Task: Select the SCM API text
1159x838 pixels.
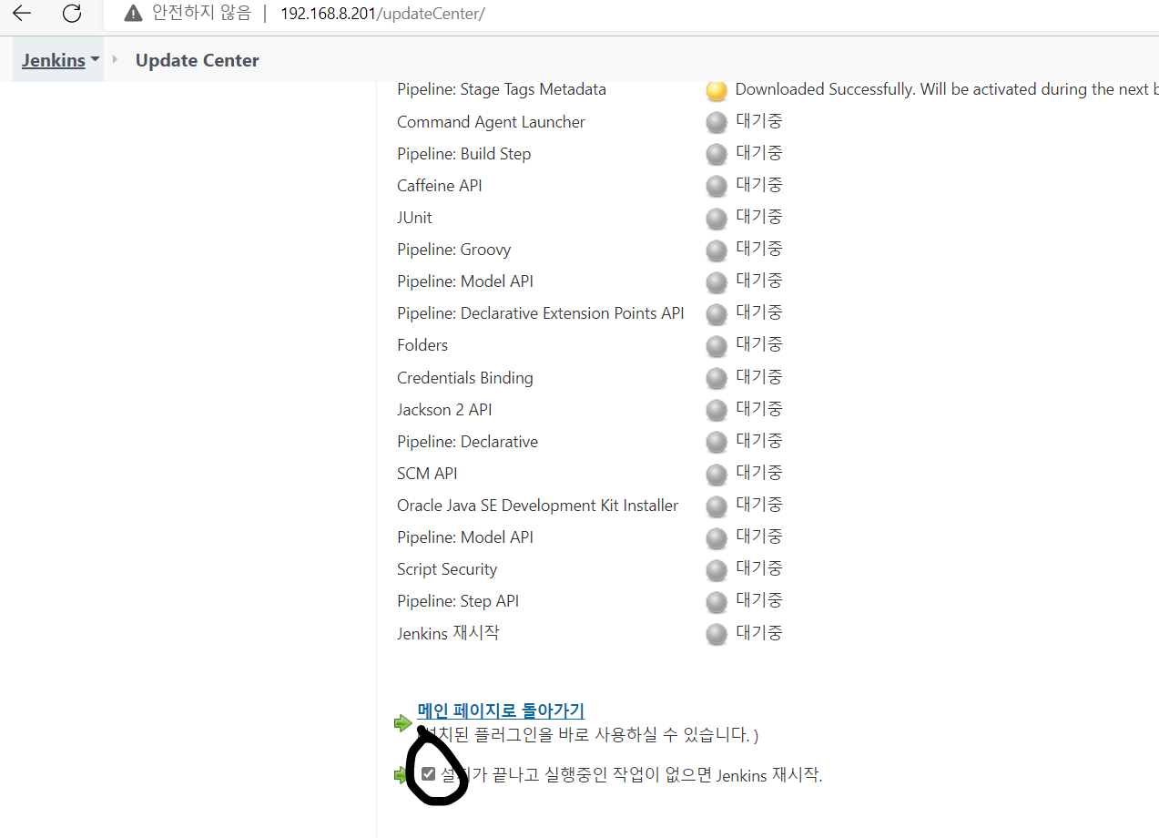Action: (427, 473)
